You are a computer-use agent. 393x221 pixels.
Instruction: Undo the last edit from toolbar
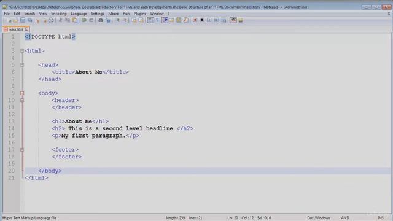click(x=84, y=20)
